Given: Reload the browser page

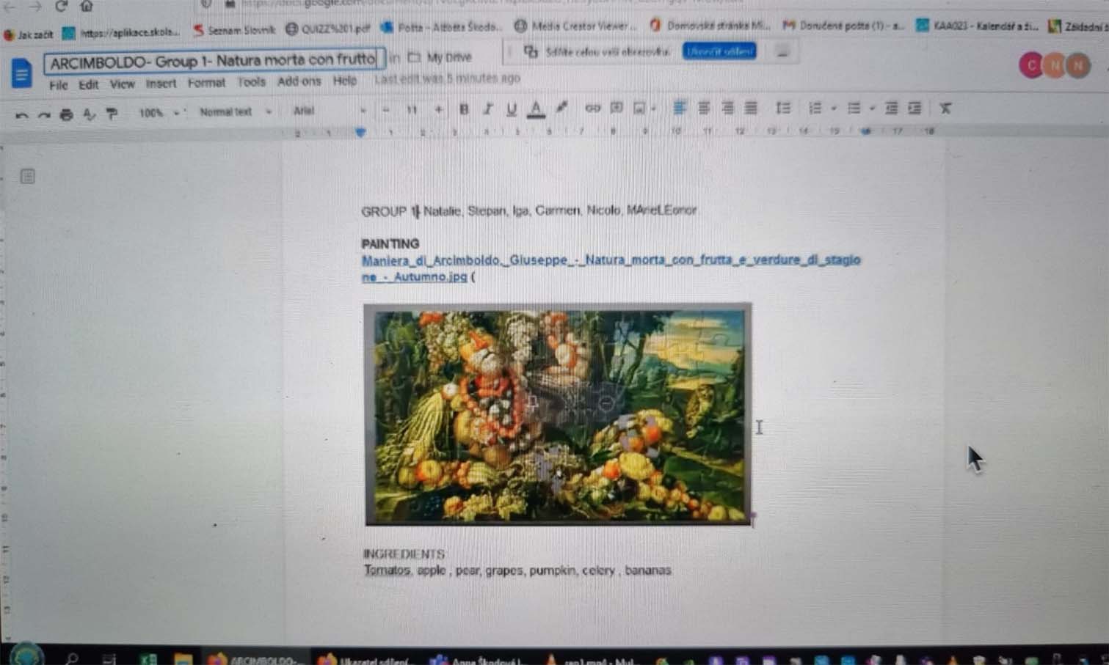Looking at the screenshot, I should [x=61, y=6].
